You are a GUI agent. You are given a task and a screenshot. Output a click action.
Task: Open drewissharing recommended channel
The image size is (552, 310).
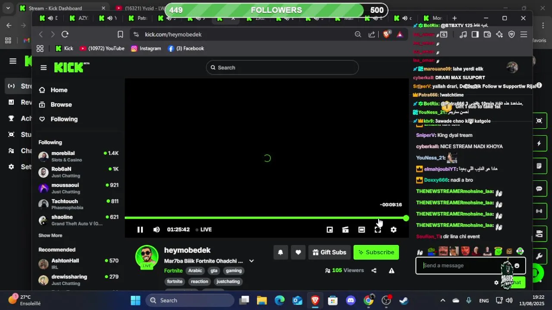pos(78,280)
